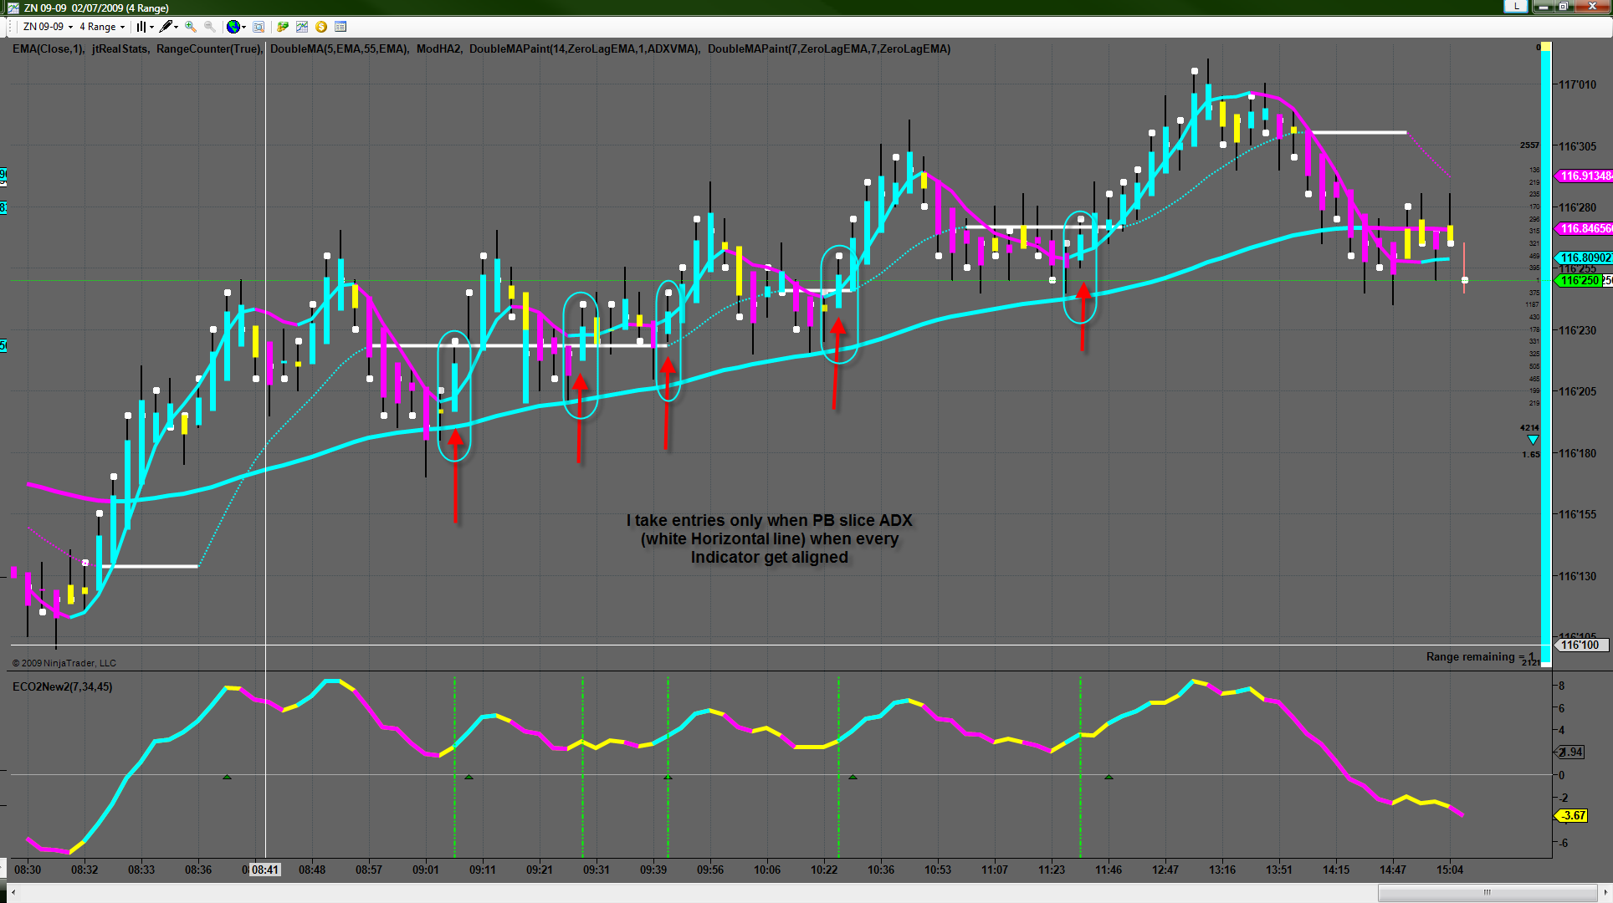1613x903 pixels.
Task: Click the right arrow of the horizontal scrollbar
Action: (x=1605, y=893)
